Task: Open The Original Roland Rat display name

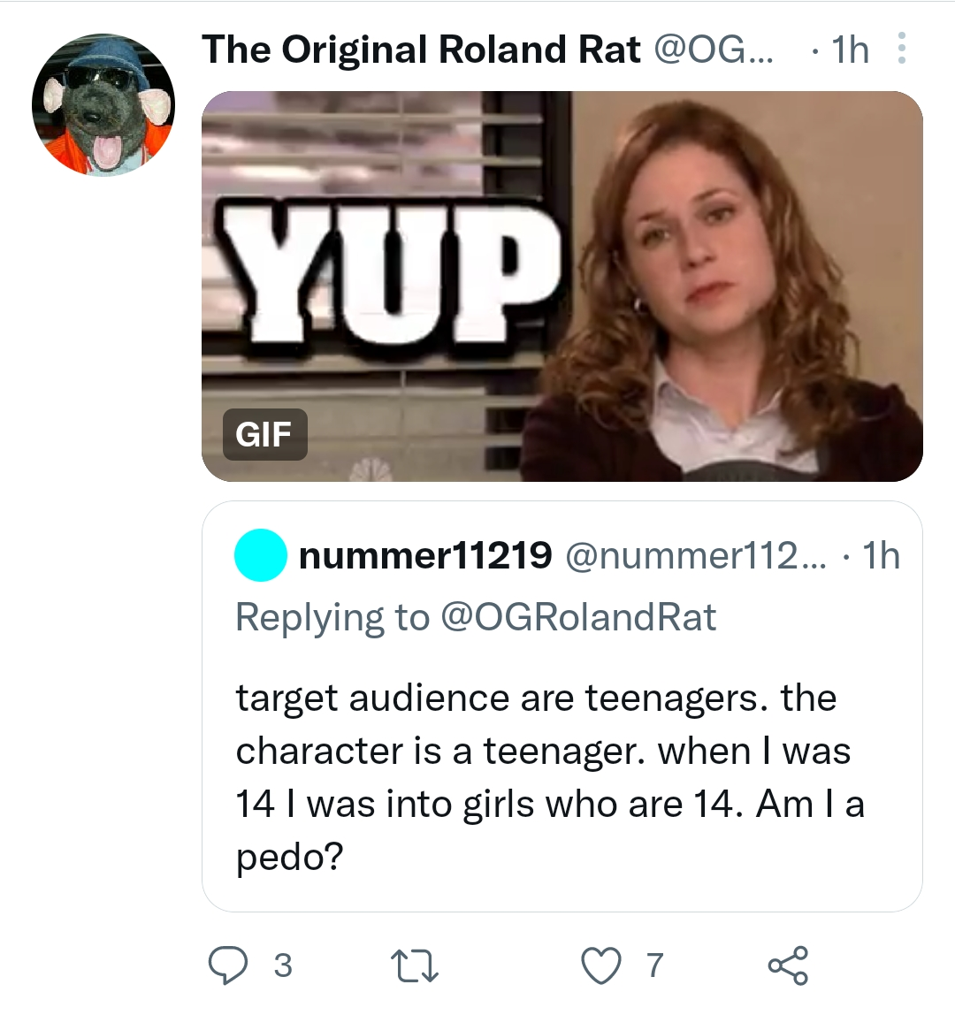Action: [x=421, y=50]
